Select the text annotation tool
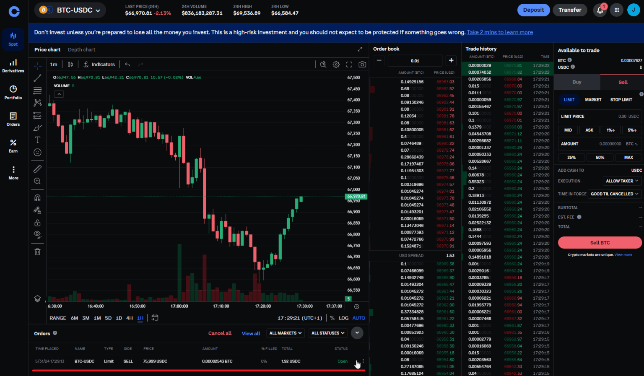This screenshot has height=376, width=644. [37, 140]
